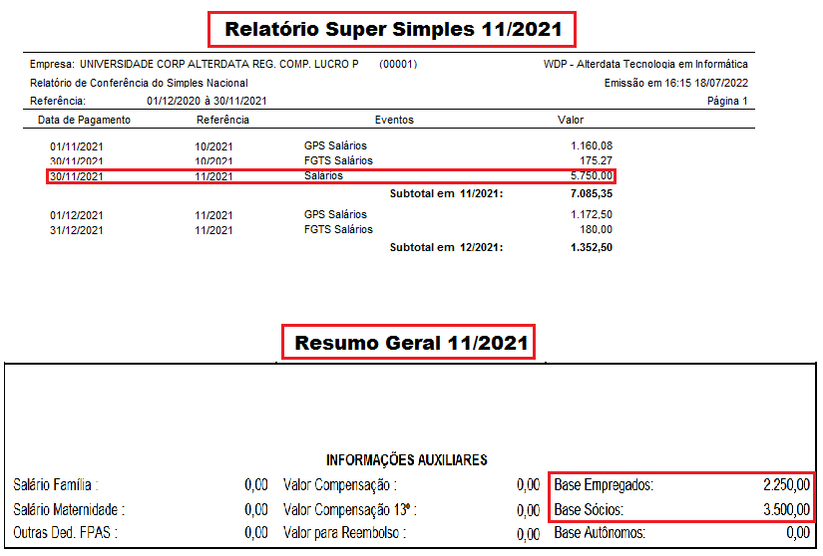Click value '180,00' for FGTS Salários
This screenshot has height=556, width=823.
point(597,229)
